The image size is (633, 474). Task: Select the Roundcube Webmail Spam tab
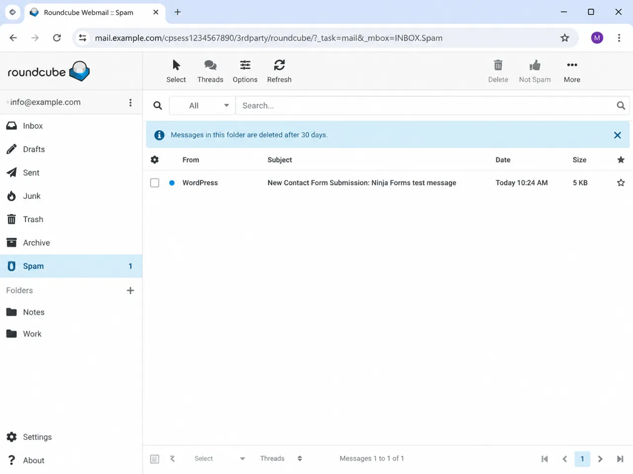click(94, 12)
